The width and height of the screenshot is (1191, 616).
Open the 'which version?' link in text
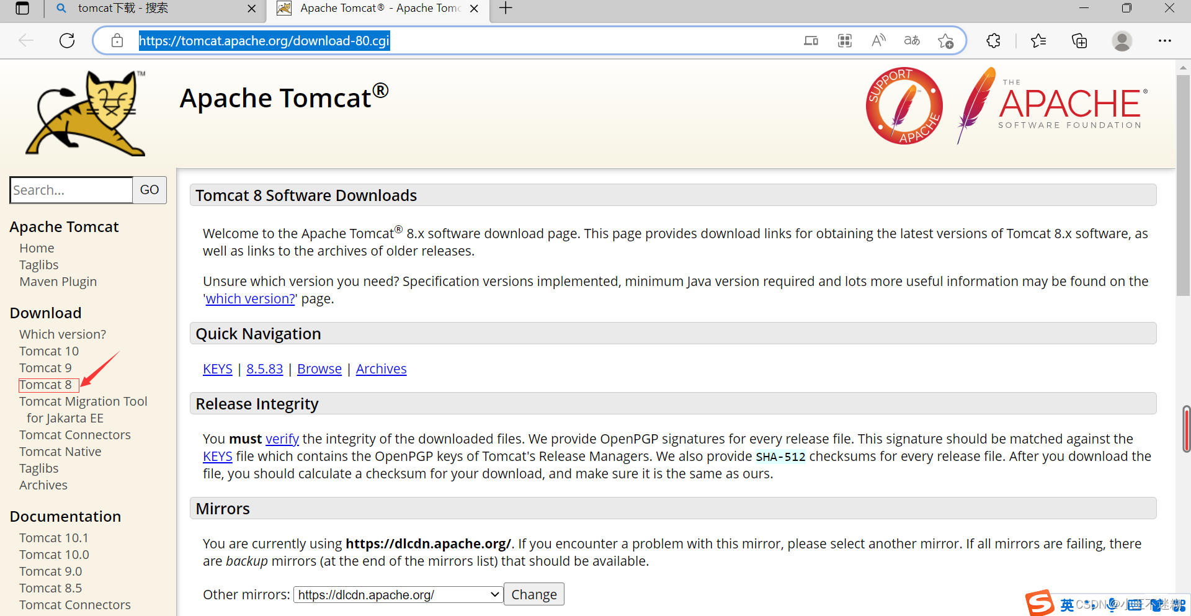tap(251, 299)
